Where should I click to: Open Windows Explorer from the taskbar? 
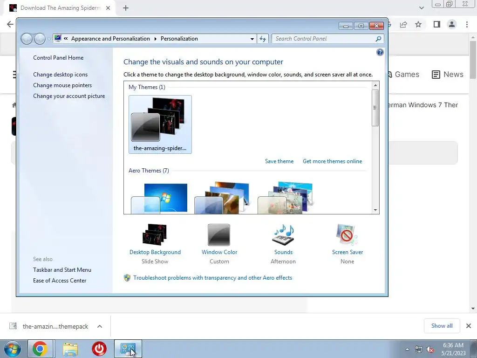pos(70,349)
